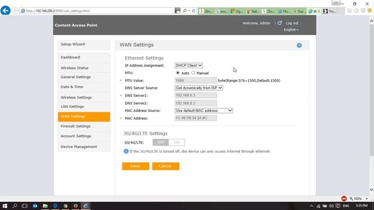374x210 pixels.
Task: Open Device Management page
Action: pyautogui.click(x=84, y=146)
